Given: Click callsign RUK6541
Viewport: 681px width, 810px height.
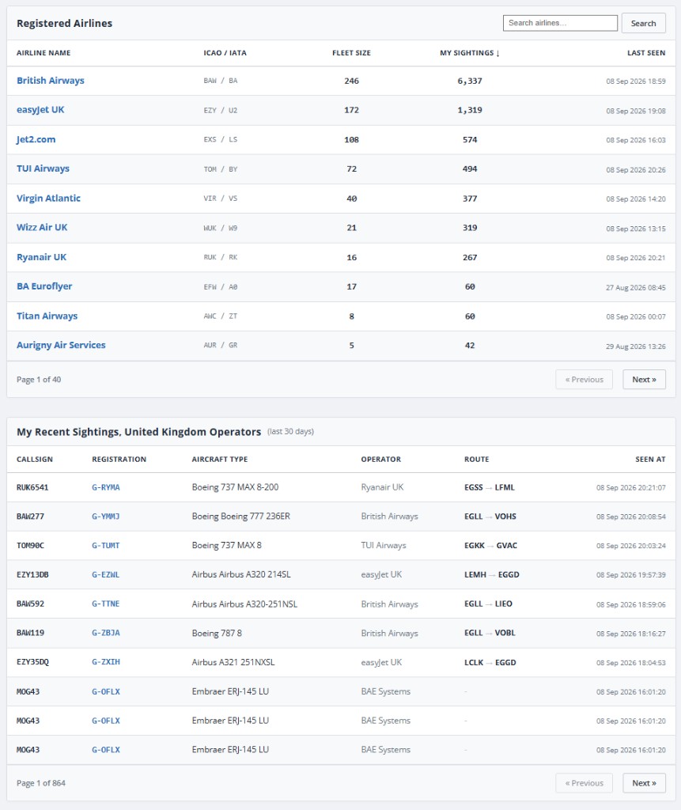Looking at the screenshot, I should pyautogui.click(x=32, y=487).
